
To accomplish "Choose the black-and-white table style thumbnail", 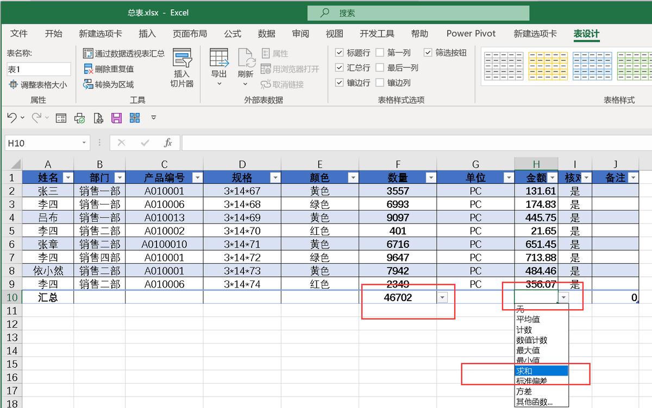I will (x=504, y=66).
